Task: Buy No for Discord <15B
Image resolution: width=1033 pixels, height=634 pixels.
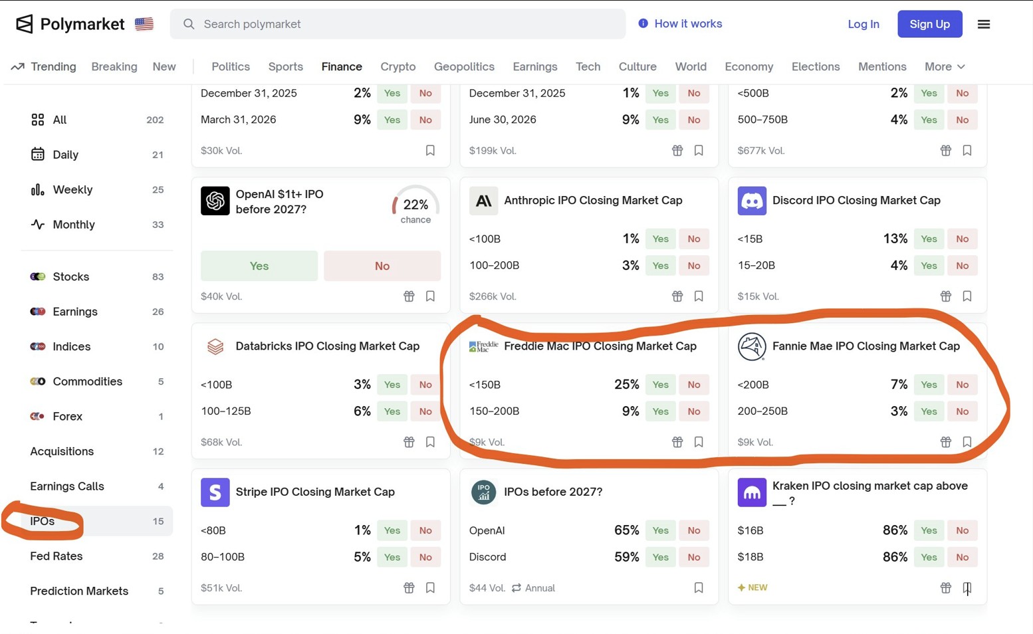Action: [x=962, y=239]
